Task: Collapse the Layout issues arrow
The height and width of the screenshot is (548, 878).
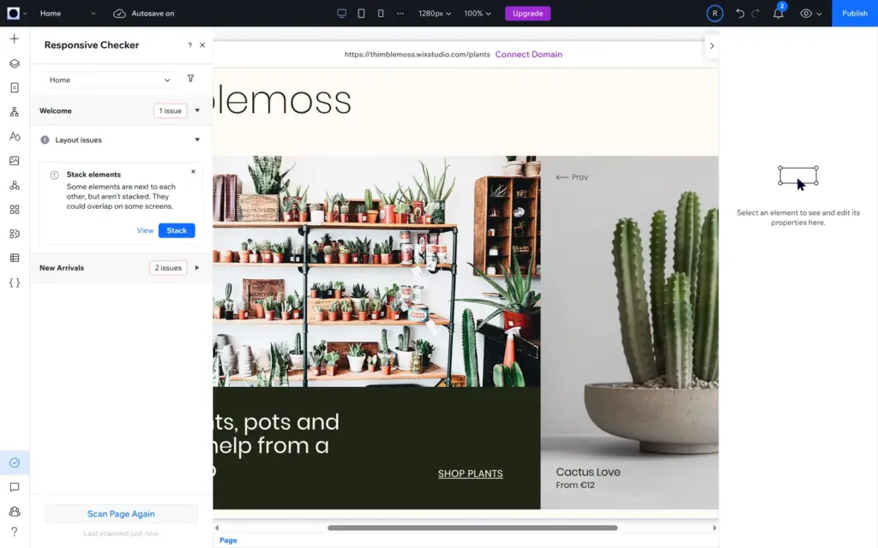Action: click(x=197, y=140)
